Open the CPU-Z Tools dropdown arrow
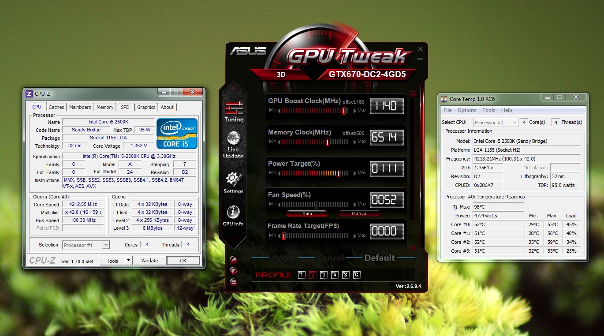Screen dimensions: 604x336 point(128,261)
